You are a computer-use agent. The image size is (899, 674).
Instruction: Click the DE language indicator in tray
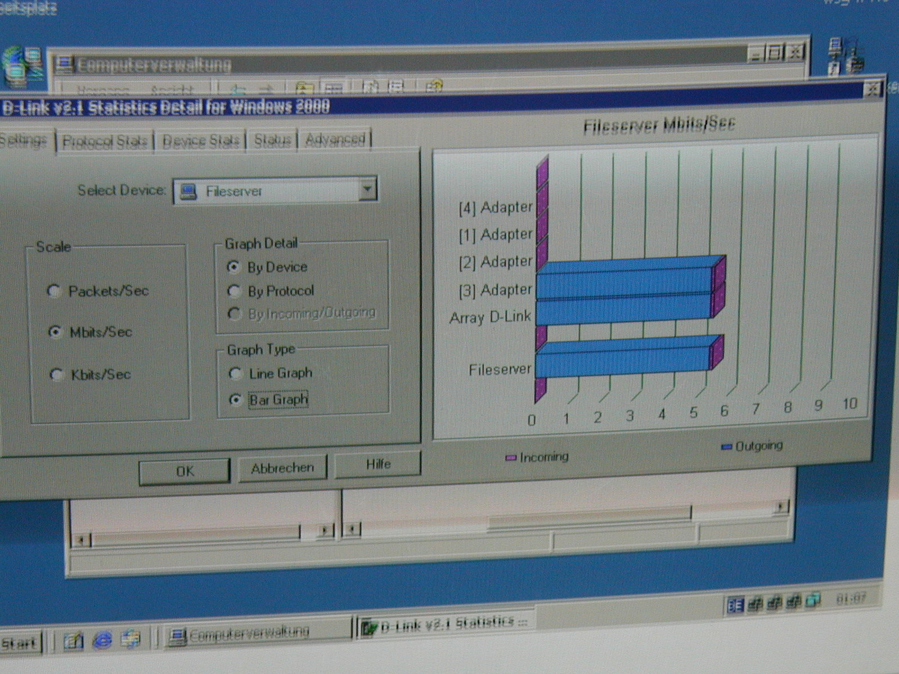(x=735, y=605)
